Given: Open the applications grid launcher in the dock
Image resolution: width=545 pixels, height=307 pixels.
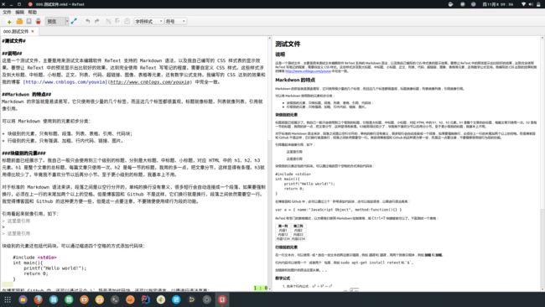Looking at the screenshot, I should pyautogui.click(x=8, y=299).
